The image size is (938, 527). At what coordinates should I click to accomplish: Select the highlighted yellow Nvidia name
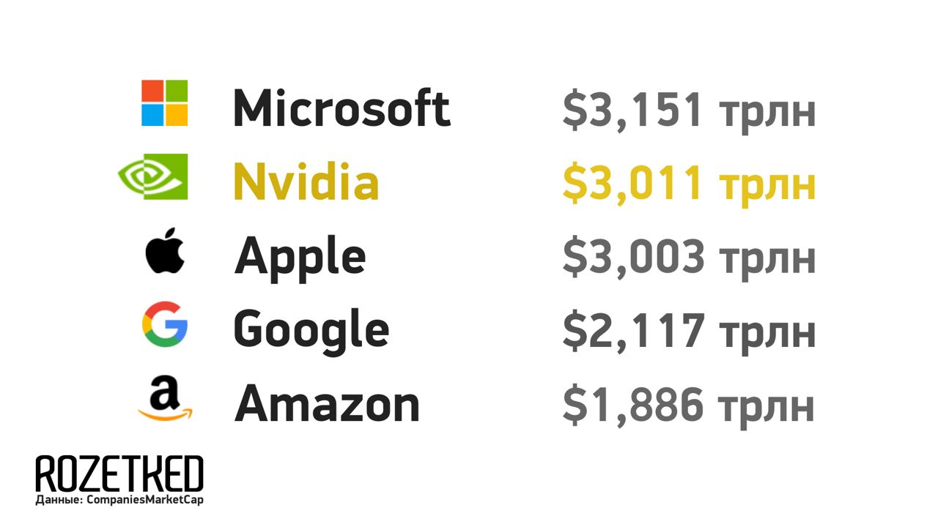click(x=306, y=182)
